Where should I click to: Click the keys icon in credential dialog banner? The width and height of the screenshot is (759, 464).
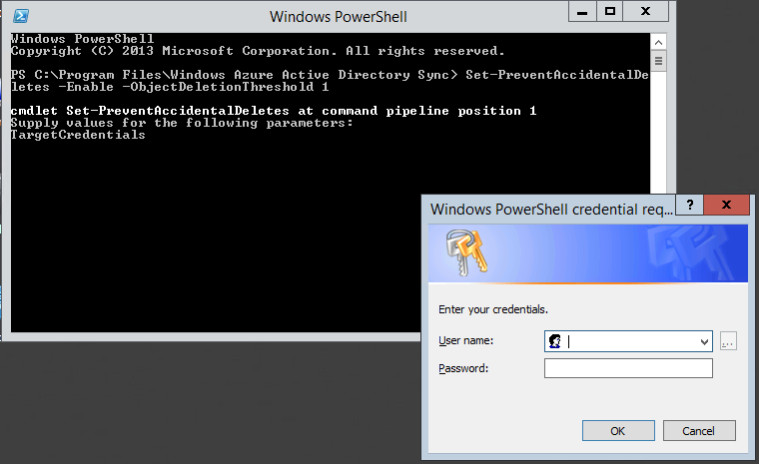pyautogui.click(x=466, y=252)
